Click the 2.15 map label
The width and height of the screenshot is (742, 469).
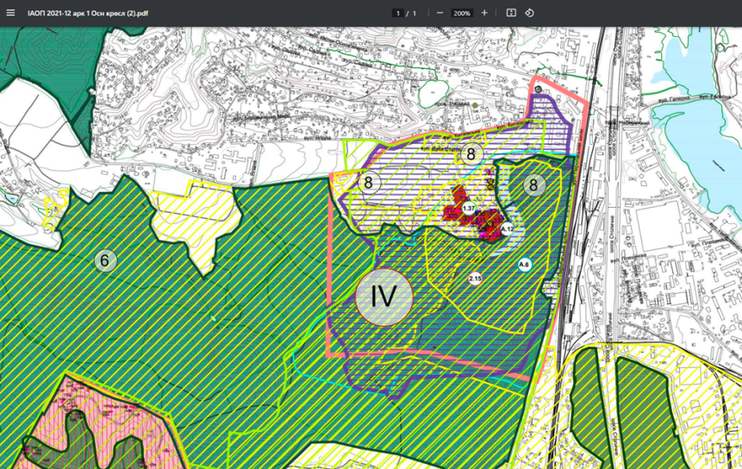click(x=475, y=278)
